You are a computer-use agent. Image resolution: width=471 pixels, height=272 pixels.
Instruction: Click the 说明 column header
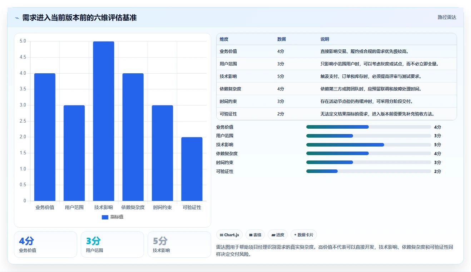coord(325,39)
